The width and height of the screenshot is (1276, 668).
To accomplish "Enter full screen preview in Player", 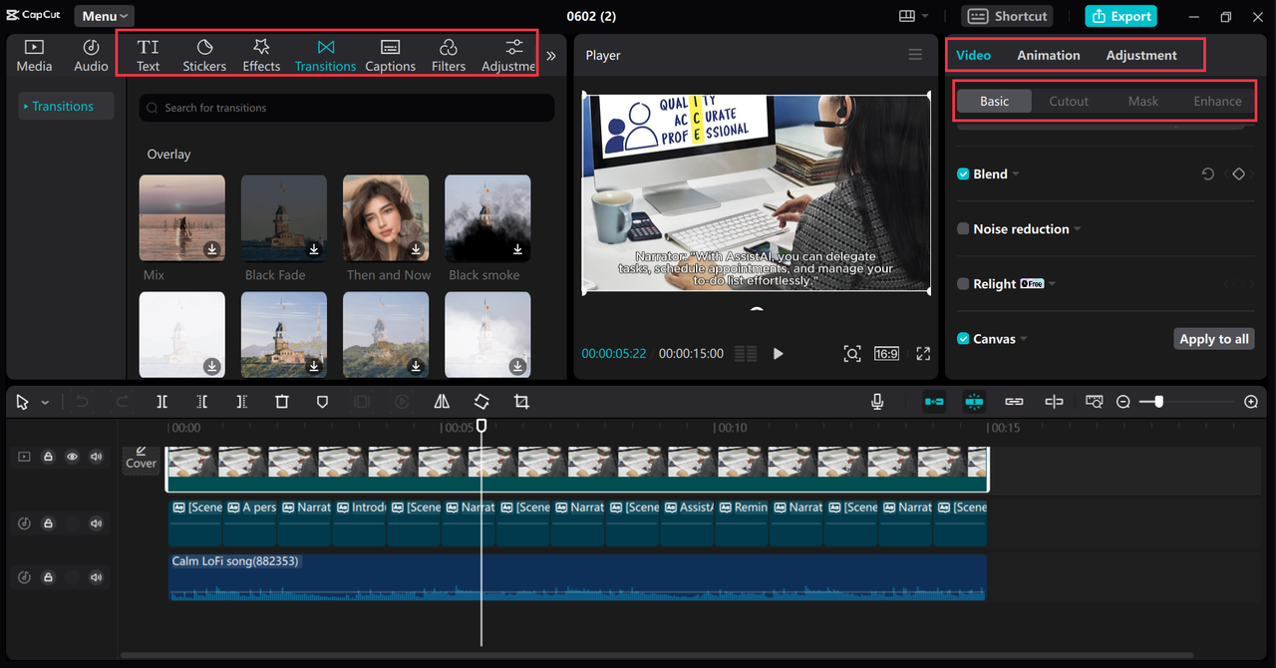I will click(x=923, y=354).
